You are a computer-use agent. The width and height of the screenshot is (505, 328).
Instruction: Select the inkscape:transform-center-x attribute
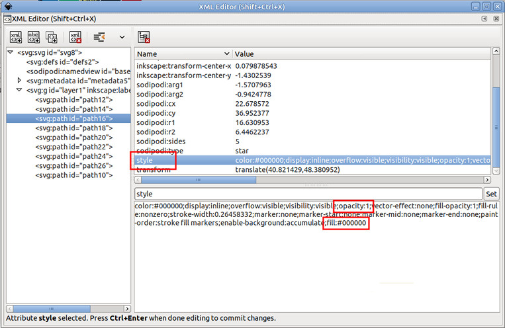pyautogui.click(x=312, y=66)
